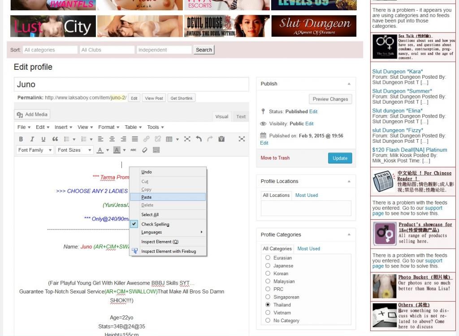Image resolution: width=459 pixels, height=336 pixels.
Task: Select the Singaporean category radio
Action: point(268,297)
